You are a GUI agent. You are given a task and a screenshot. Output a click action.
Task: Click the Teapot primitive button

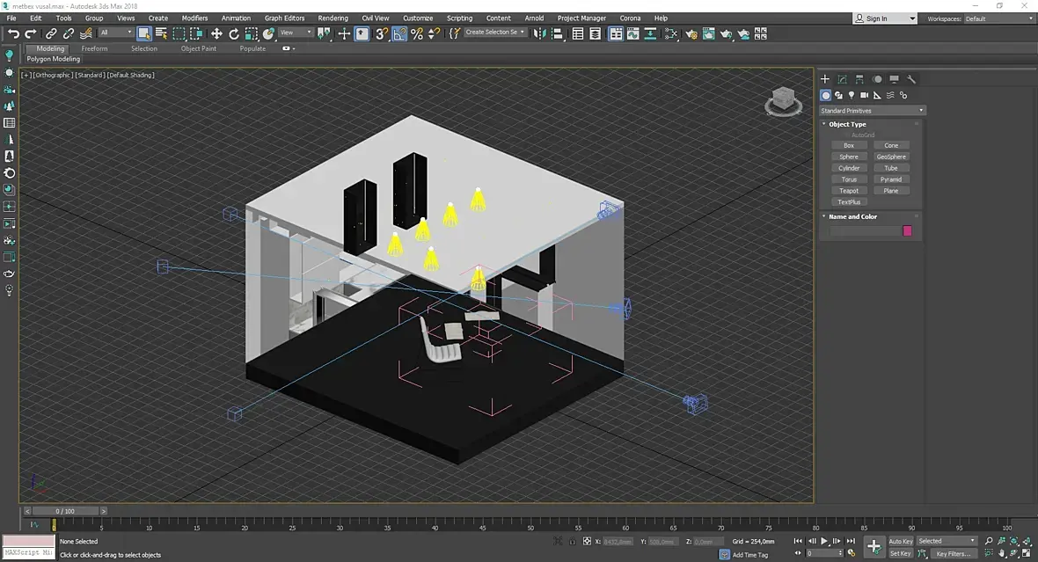(x=849, y=191)
